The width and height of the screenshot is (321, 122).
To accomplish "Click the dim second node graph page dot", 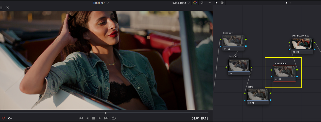I will [x=290, y=3].
